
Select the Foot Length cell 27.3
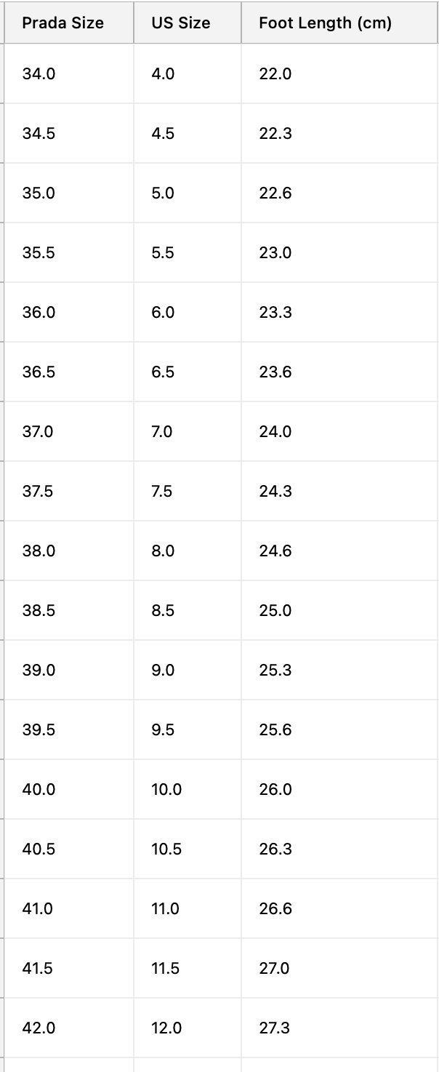pyautogui.click(x=340, y=1028)
